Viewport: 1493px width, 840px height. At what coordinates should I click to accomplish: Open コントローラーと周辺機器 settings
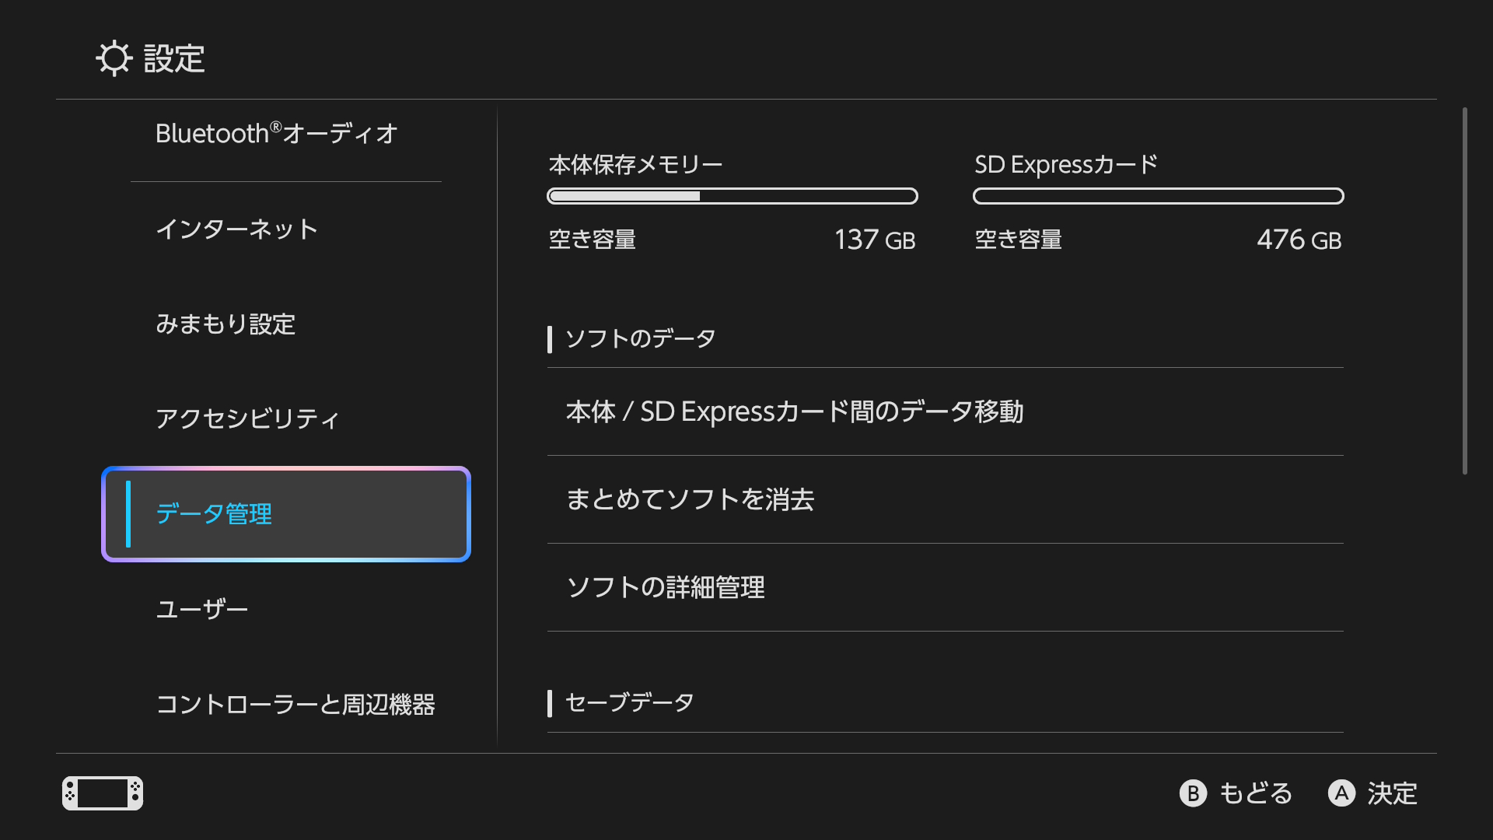coord(295,705)
